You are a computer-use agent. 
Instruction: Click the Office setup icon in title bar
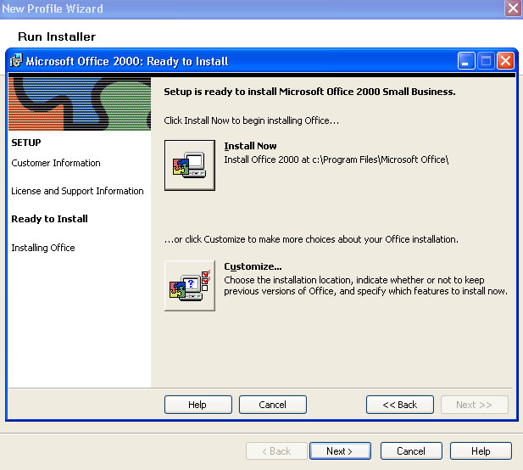(x=15, y=61)
